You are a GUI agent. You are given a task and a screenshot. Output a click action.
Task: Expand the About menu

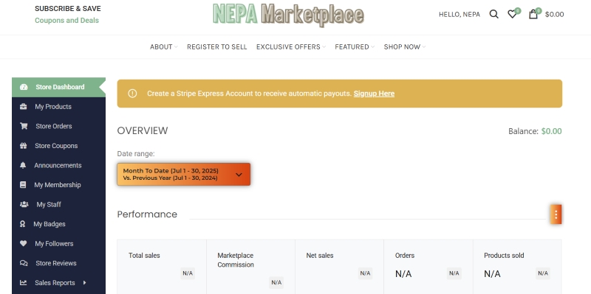(x=163, y=47)
